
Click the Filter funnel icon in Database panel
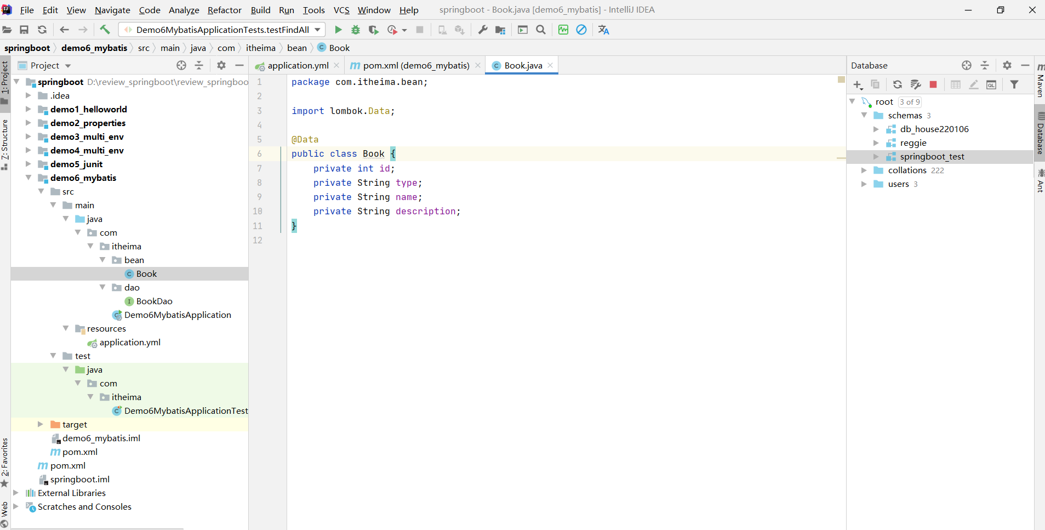click(1014, 84)
